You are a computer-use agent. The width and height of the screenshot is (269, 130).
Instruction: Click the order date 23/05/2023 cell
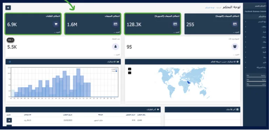pos(68,121)
